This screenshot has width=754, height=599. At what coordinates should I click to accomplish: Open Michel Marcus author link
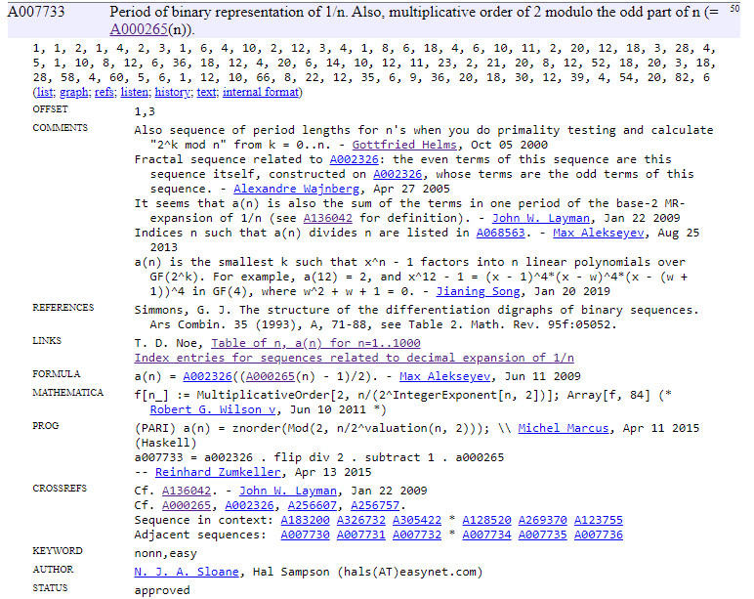point(564,428)
